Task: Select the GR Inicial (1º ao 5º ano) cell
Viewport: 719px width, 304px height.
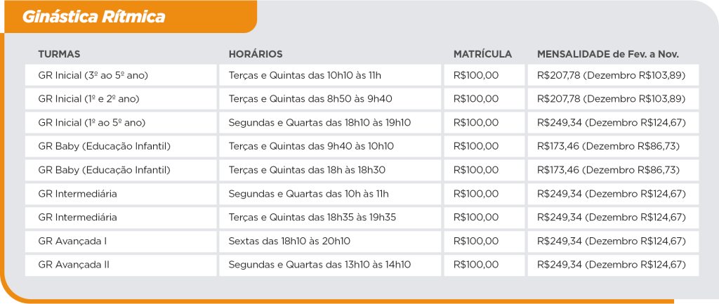Action: (91, 123)
